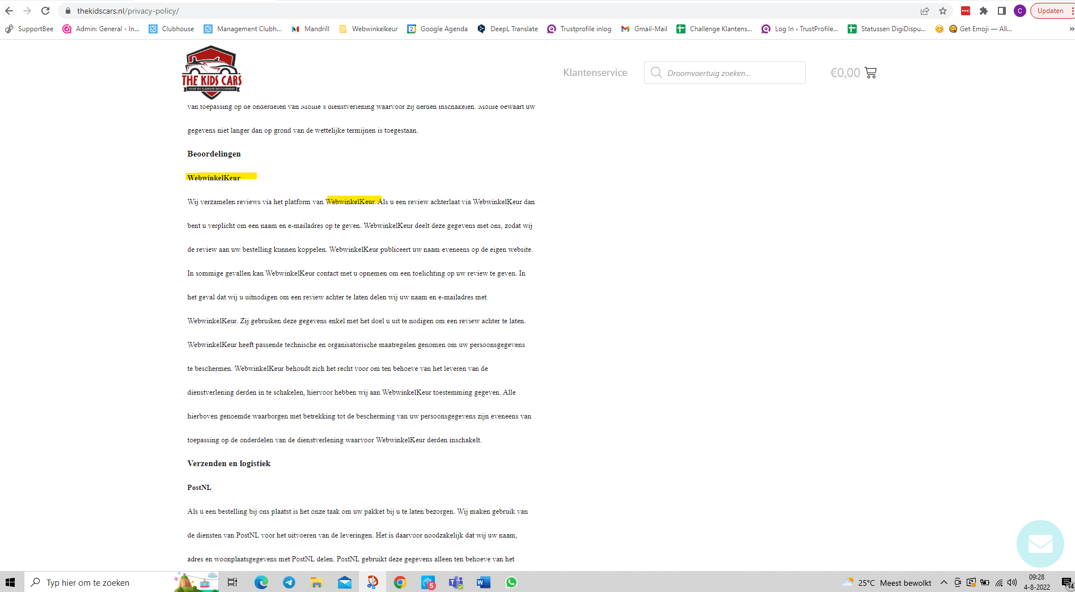Click the Updaten button
The image size is (1075, 592).
click(1051, 11)
